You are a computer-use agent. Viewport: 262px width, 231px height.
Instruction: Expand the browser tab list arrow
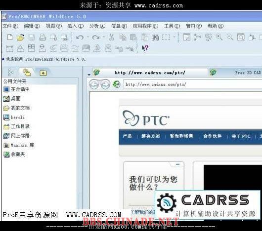click(89, 75)
